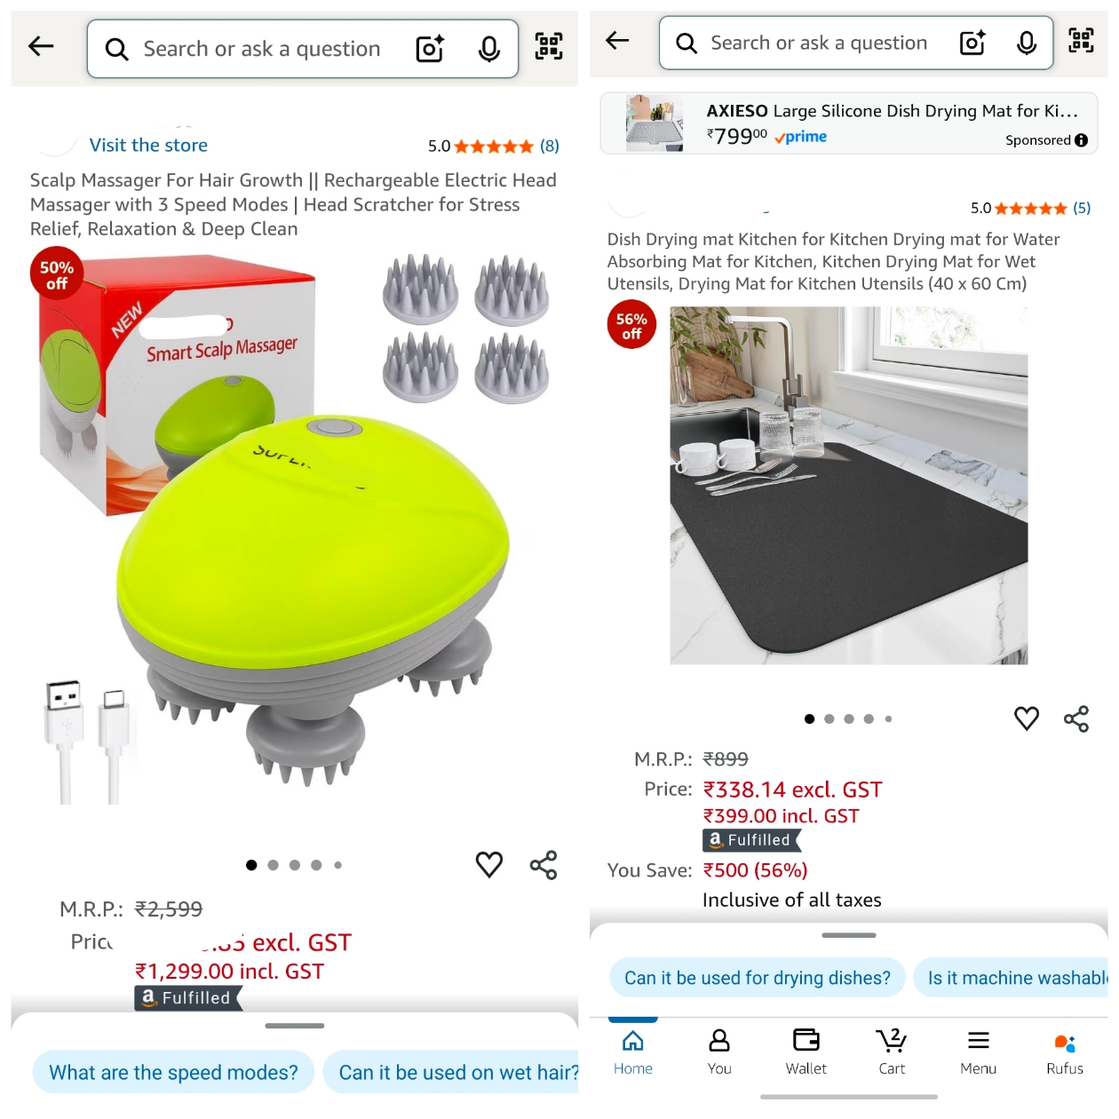Image resolution: width=1119 pixels, height=1119 pixels.
Task: Open QR scanner on dish mat page
Action: coord(1081,41)
